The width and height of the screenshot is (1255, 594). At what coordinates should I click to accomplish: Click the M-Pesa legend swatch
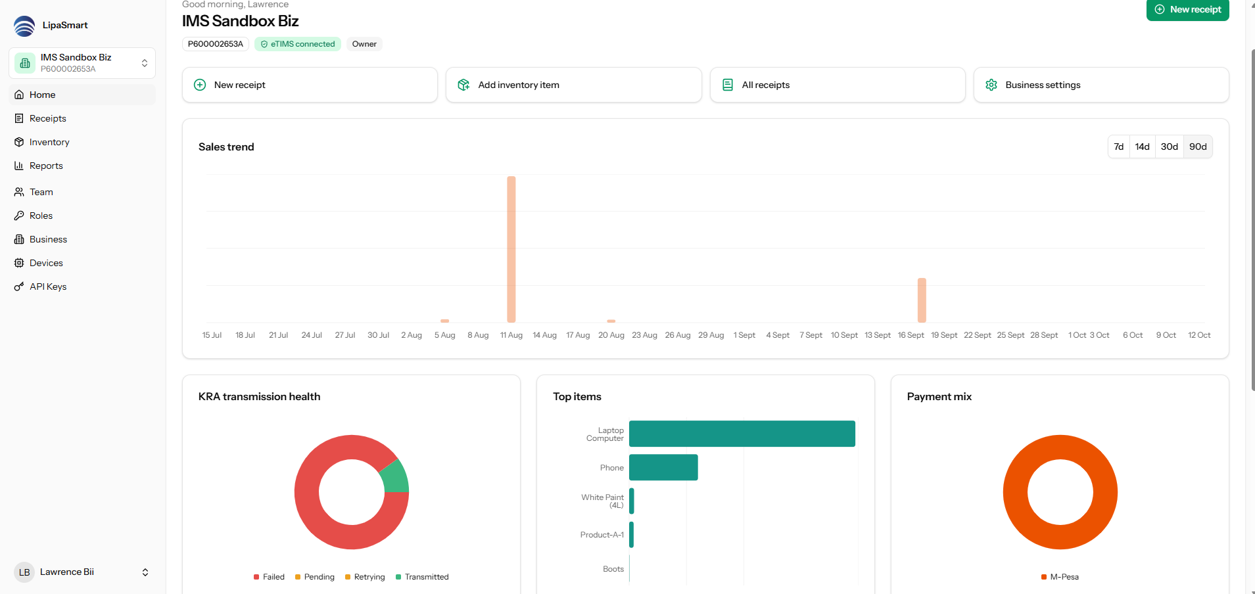tap(1044, 577)
